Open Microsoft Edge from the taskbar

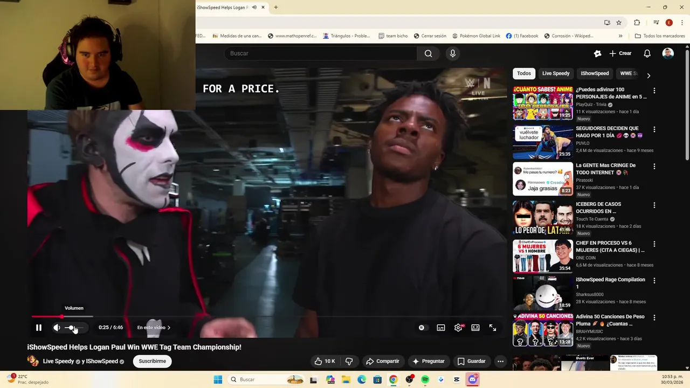click(x=362, y=379)
